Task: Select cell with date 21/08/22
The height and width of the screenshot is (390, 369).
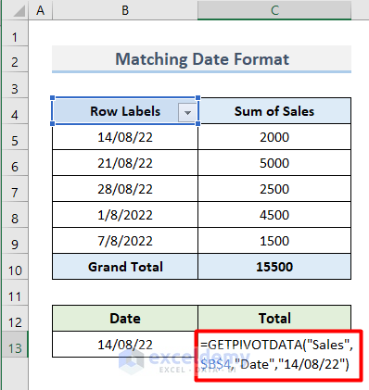Action: pos(125,163)
